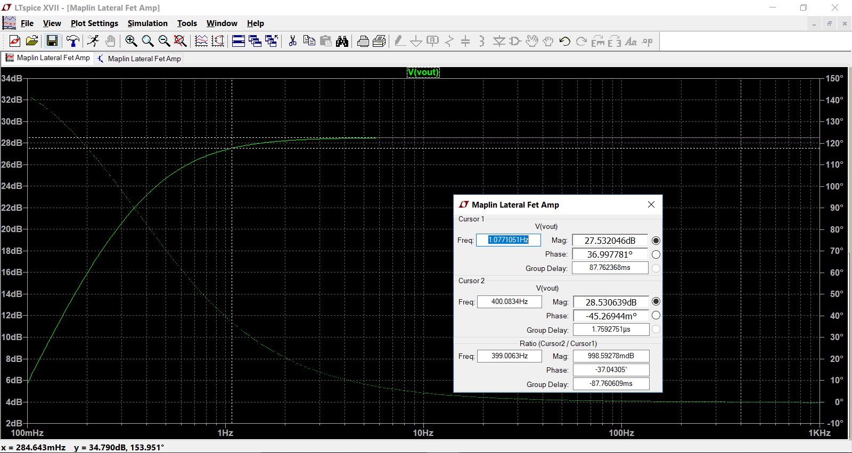Screen dimensions: 852x453
Task: Click Cursor 2 Phase value -45.26944m°
Action: click(x=611, y=316)
